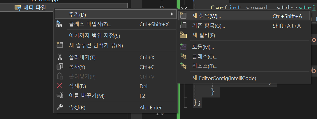Click the closing brace "};" in editor
This screenshot has width=317, height=119.
click(197, 102)
